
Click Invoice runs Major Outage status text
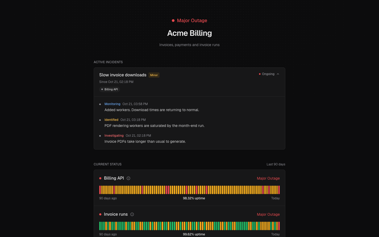point(268,214)
